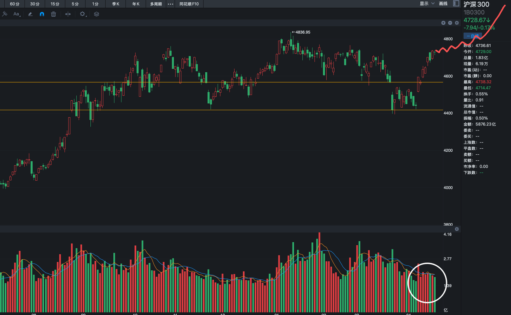The width and height of the screenshot is (511, 315).
Task: Toggle the blue magnet snap tool
Action: coord(42,14)
